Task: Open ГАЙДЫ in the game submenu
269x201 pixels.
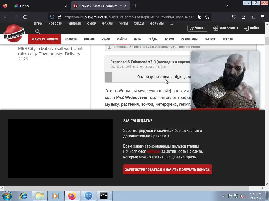Action: click(x=153, y=39)
